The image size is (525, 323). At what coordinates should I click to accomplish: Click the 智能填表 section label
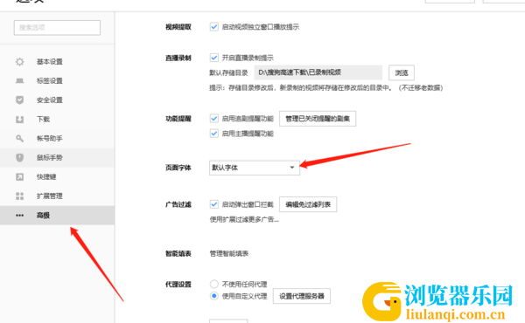(178, 254)
